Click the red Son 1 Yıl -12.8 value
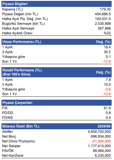Screen dimensions: 114x160 point(107,61)
